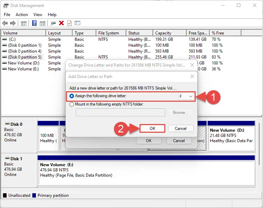Click Show/Hide Action Pane toolbar icon

click(x=43, y=23)
